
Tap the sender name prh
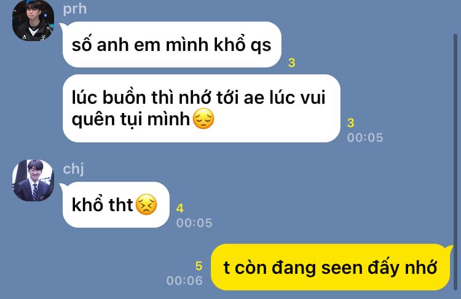(x=74, y=9)
